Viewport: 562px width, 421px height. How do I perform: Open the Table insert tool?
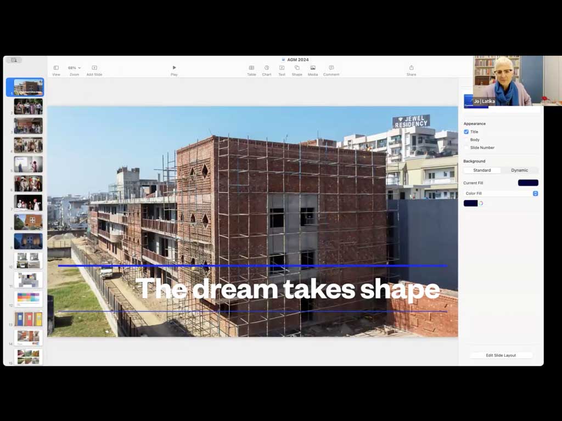(251, 68)
